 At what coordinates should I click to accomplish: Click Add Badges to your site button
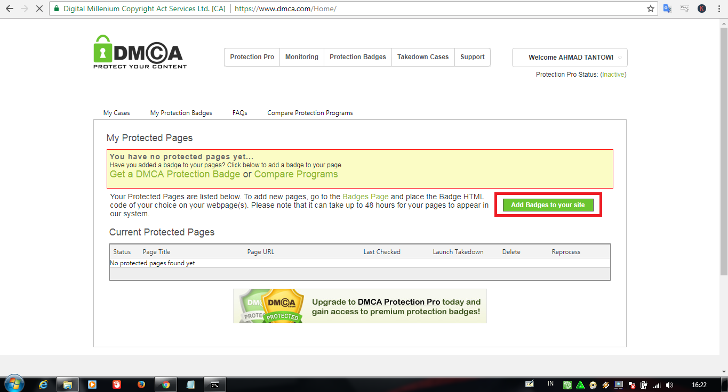point(548,205)
